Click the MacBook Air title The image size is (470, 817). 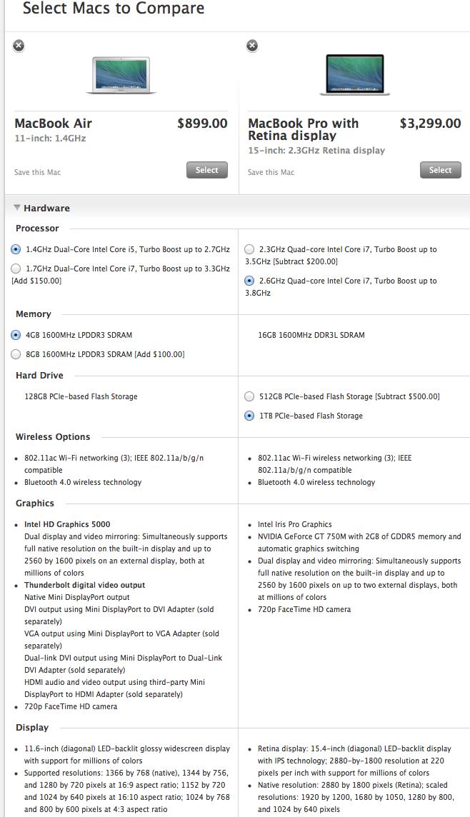pos(53,124)
